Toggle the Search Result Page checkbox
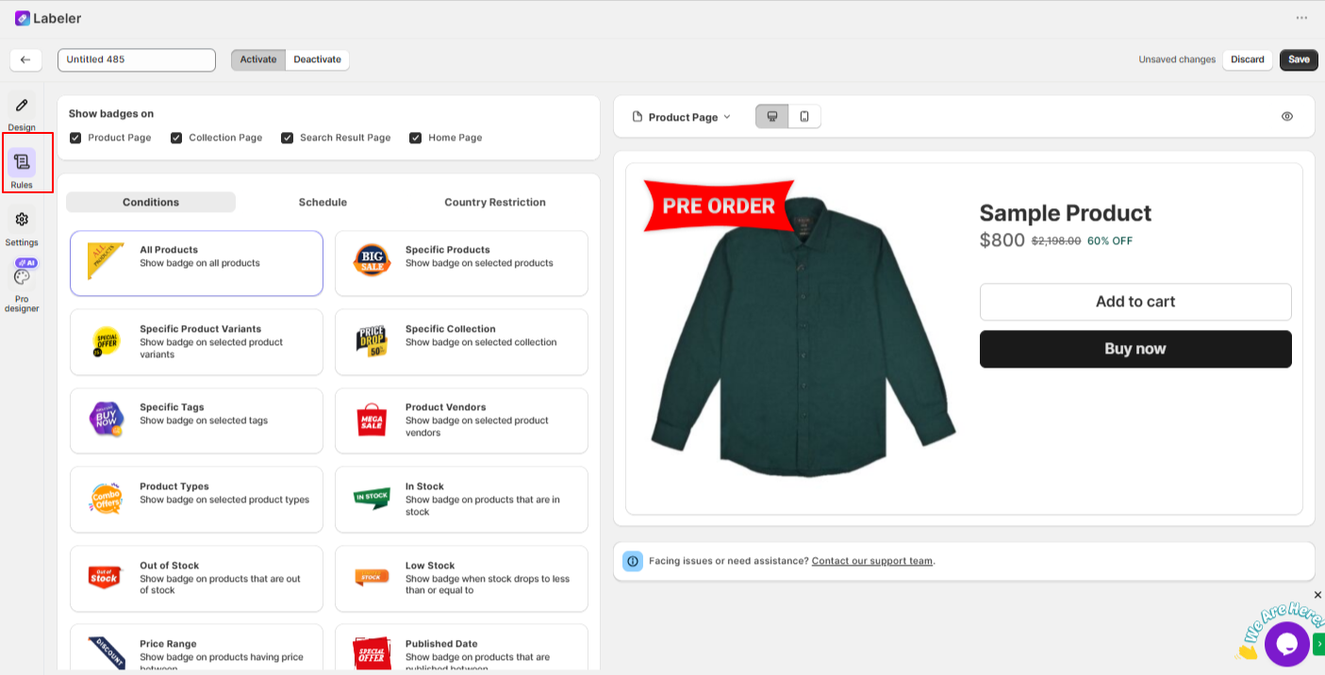 [x=287, y=138]
